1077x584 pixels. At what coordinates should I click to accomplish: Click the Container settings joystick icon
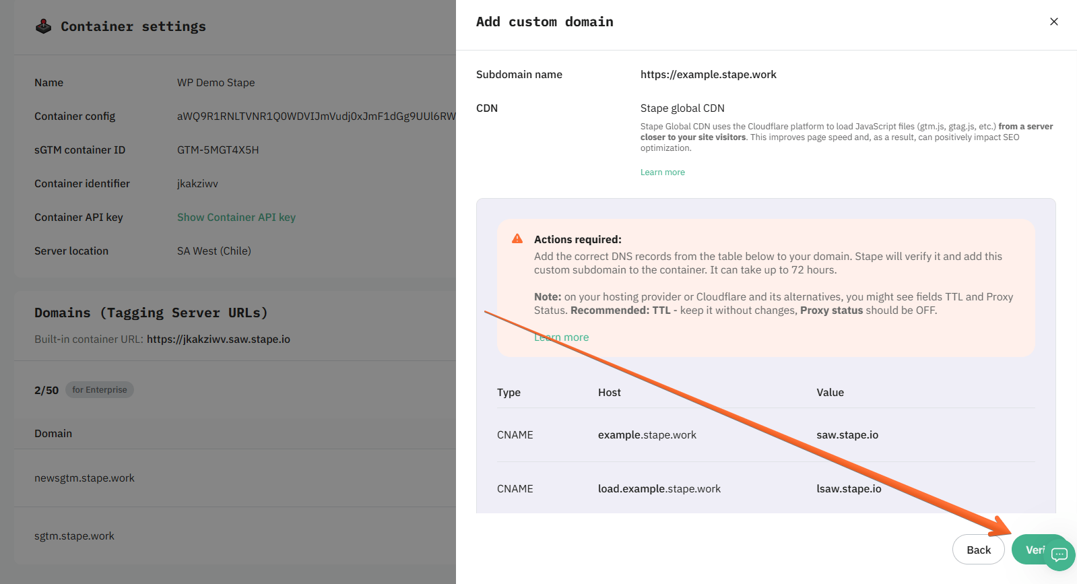pos(44,26)
